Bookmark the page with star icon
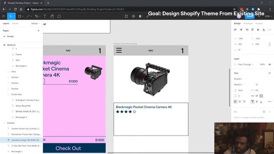 tap(234, 9)
